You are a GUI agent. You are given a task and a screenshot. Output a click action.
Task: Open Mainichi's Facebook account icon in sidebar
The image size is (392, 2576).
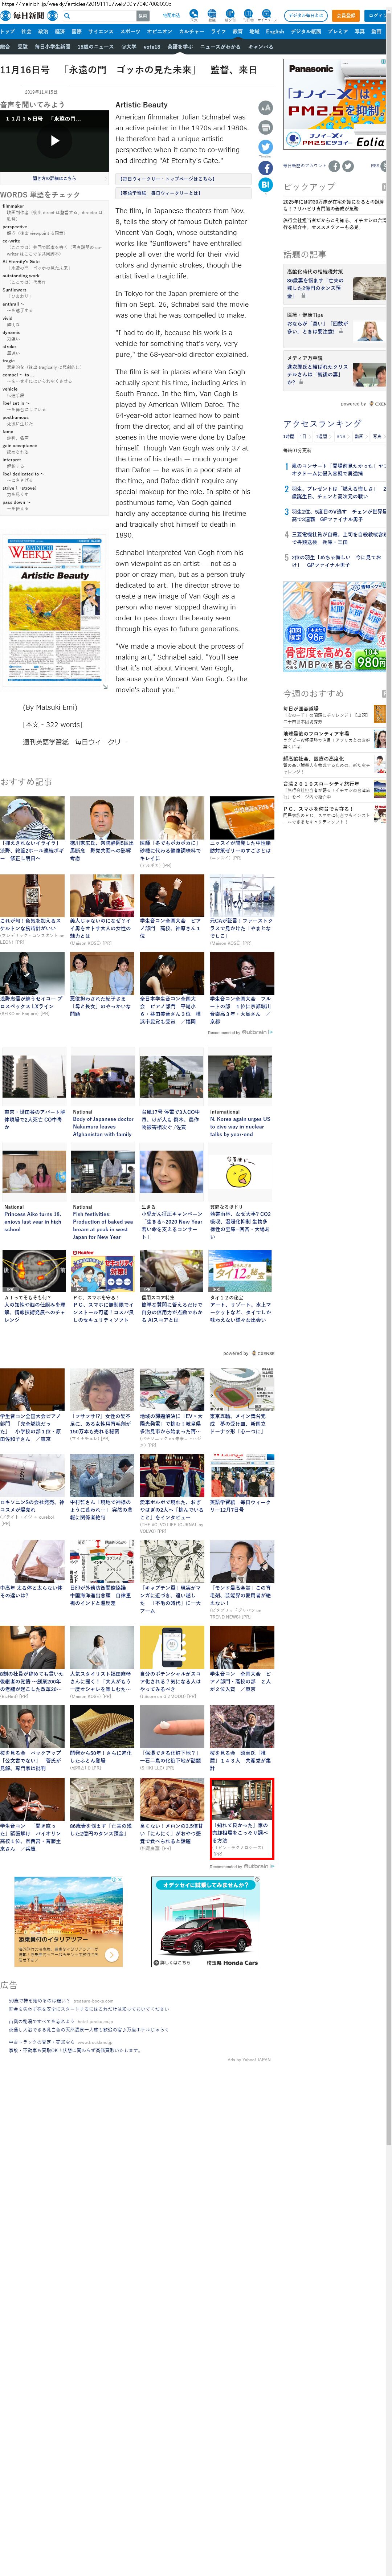334,165
